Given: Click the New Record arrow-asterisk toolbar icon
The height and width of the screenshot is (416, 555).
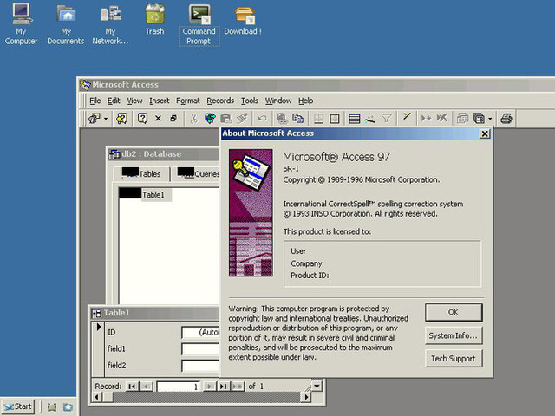Looking at the screenshot, I should pos(426,119).
